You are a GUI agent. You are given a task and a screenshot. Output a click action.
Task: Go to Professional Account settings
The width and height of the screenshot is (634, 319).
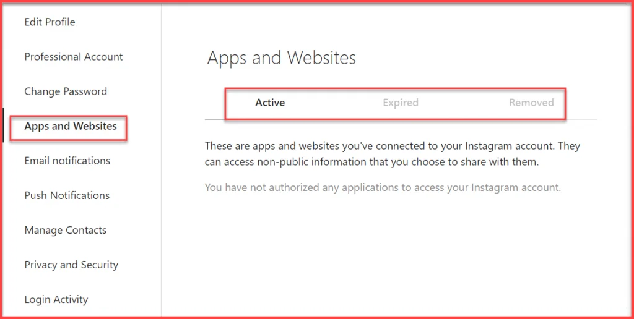click(74, 57)
